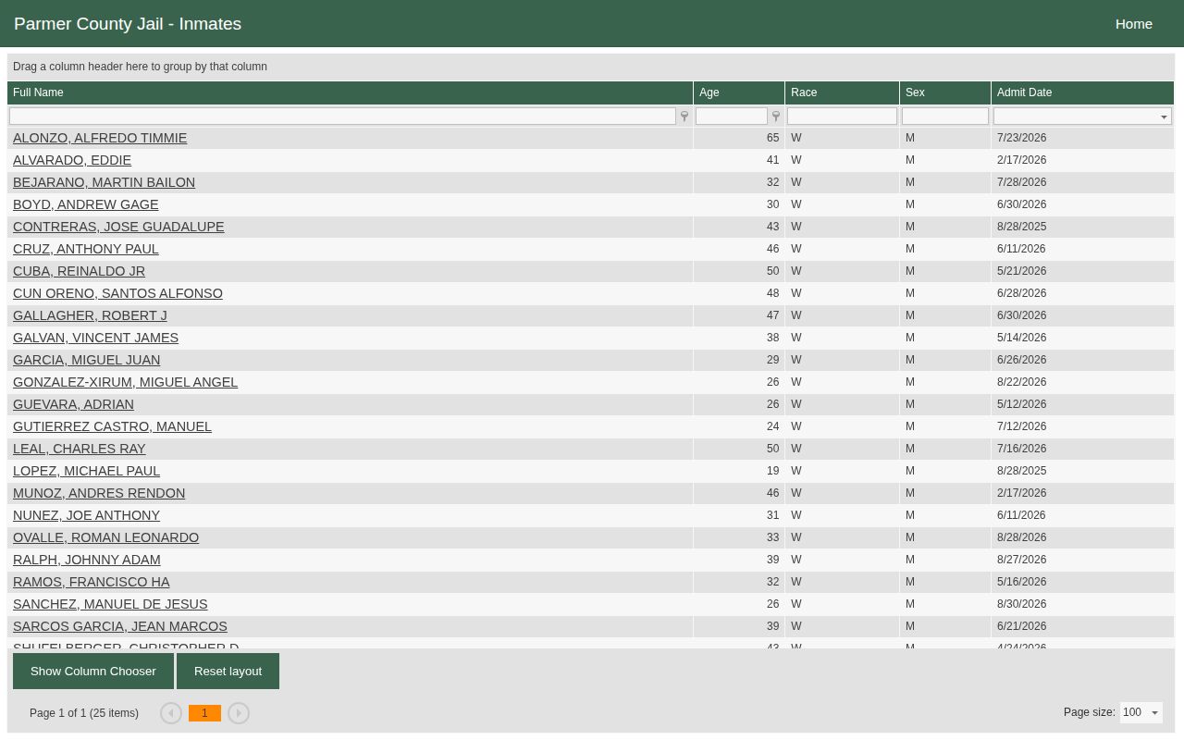This screenshot has height=740, width=1184.
Task: Sort by Sex column header
Action: pyautogui.click(x=945, y=92)
